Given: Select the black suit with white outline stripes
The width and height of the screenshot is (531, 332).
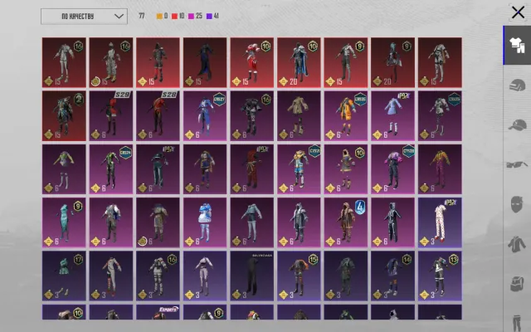Looking at the screenshot, I should click(x=392, y=222).
